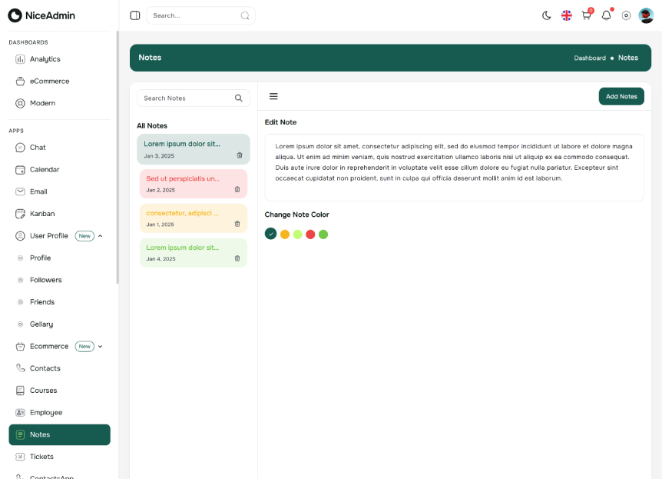Click the sidebar vertical scrollbar
Image resolution: width=662 pixels, height=479 pixels.
coord(118,158)
